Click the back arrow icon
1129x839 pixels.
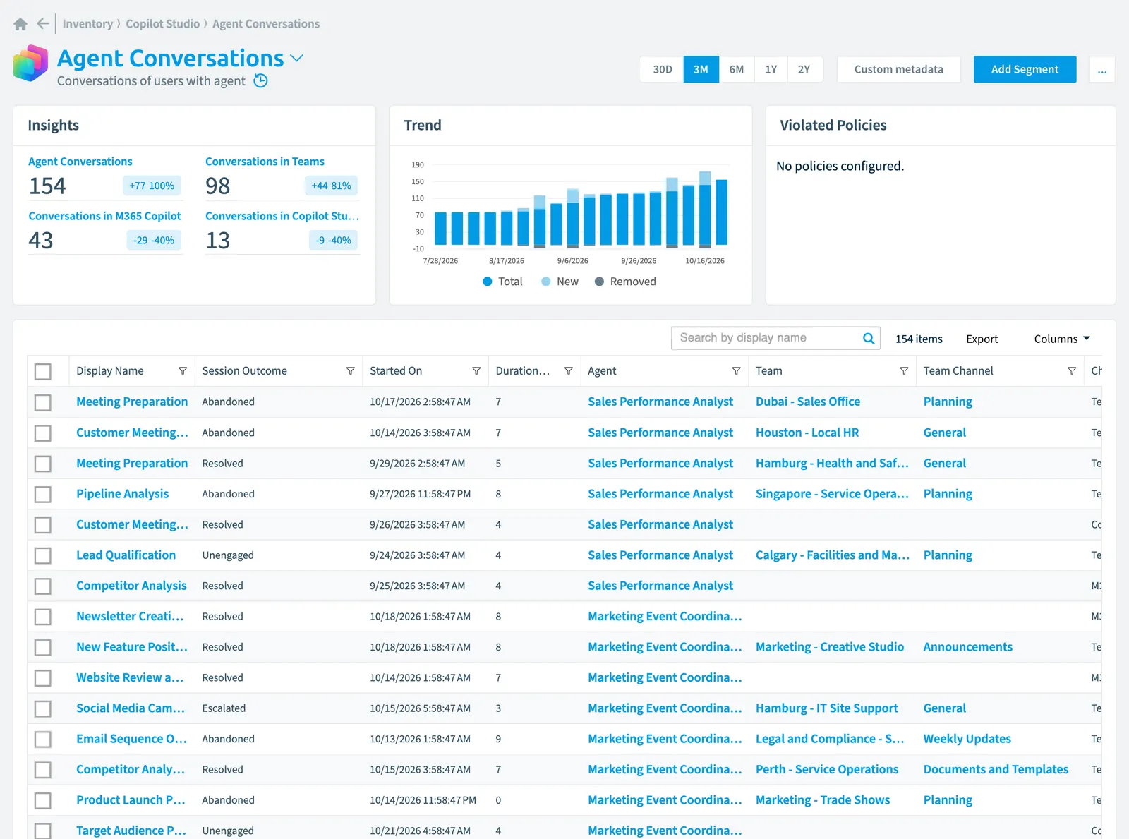point(43,24)
